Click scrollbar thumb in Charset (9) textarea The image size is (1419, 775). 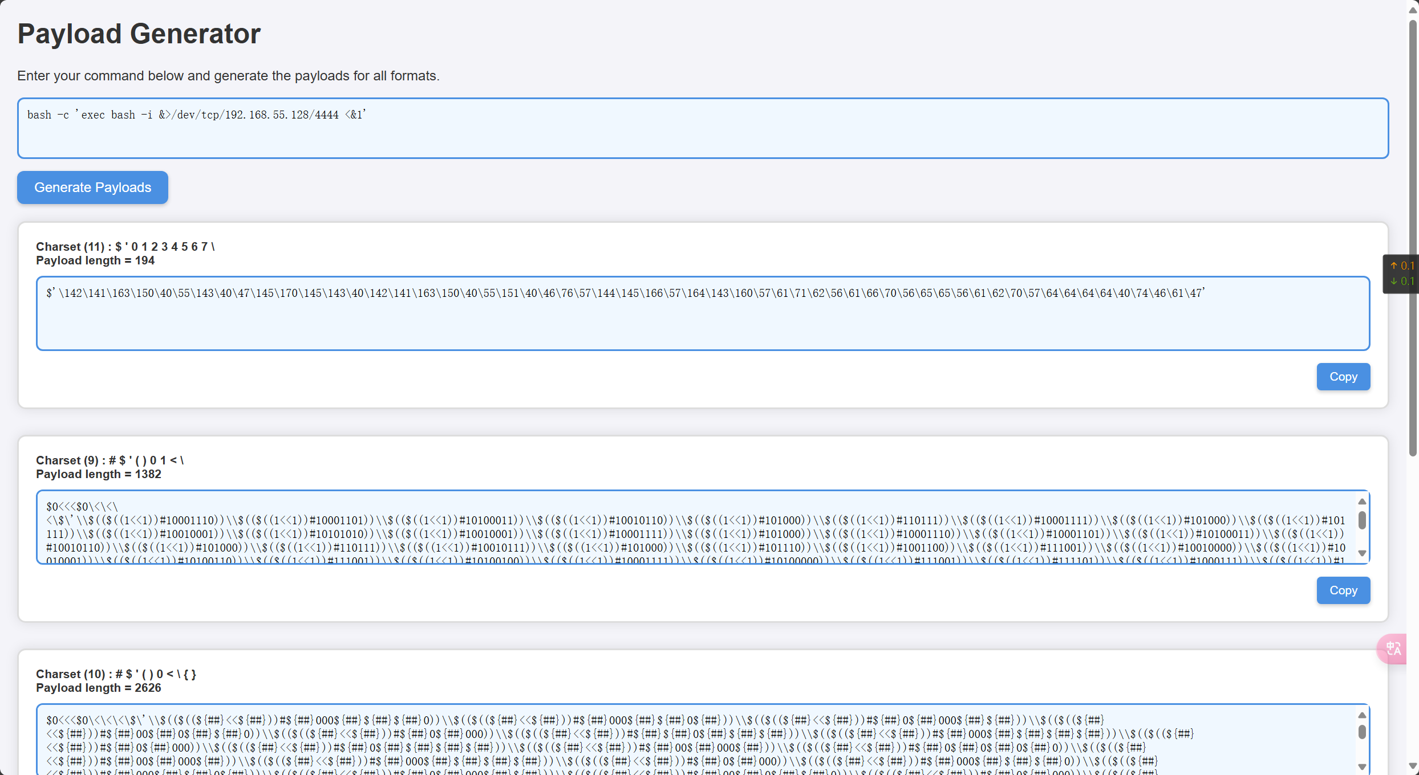click(1362, 520)
